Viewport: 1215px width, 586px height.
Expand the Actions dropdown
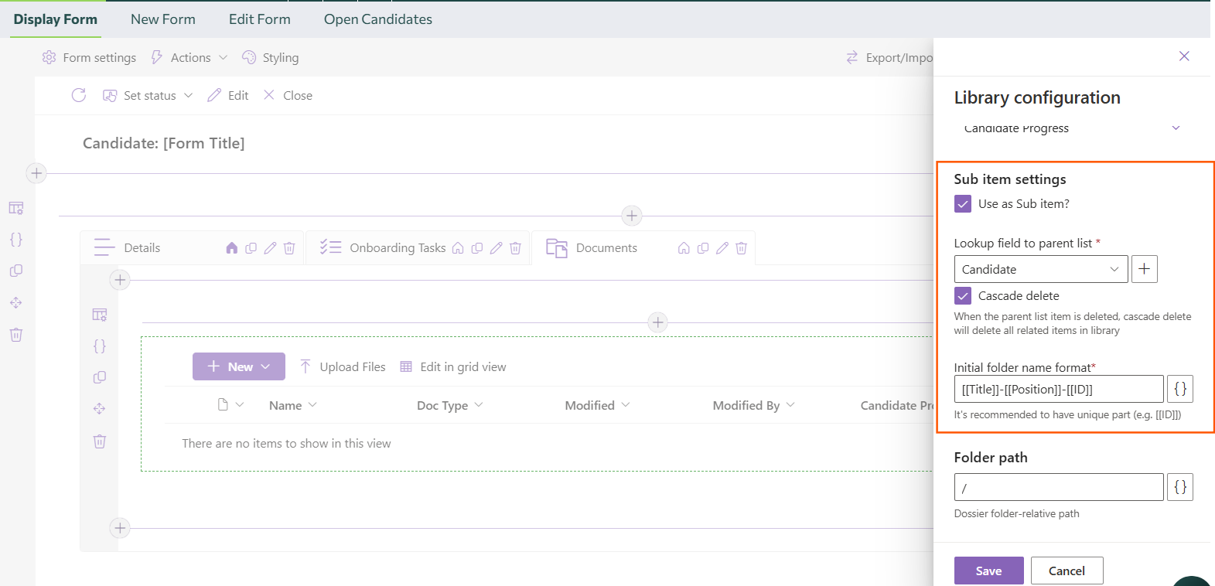click(x=224, y=57)
